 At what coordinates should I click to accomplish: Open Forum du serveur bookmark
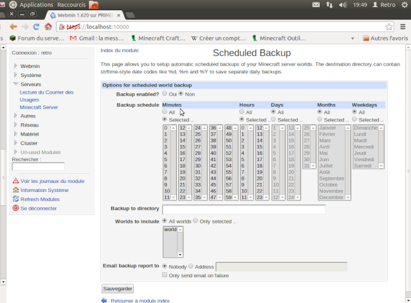(37, 39)
